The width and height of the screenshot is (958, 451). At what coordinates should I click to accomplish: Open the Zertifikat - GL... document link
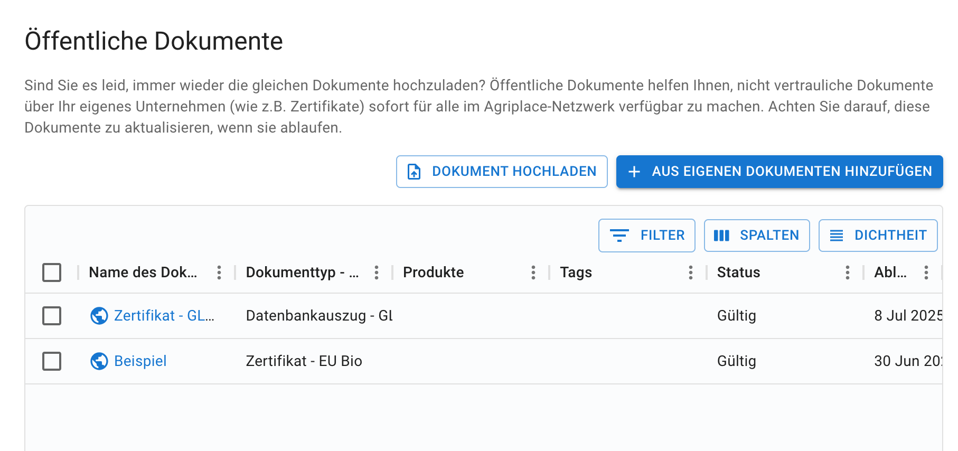164,316
